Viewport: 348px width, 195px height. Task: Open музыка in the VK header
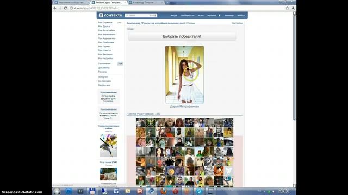[212, 16]
